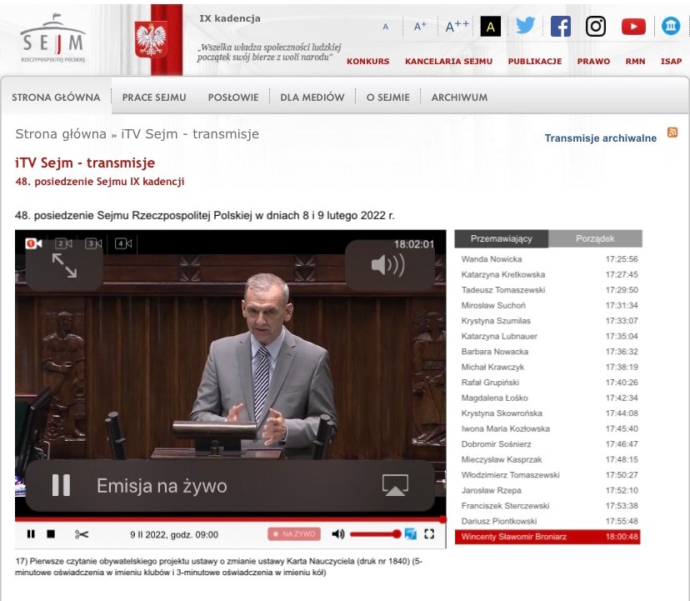Click the RSS feed icon
The width and height of the screenshot is (690, 601).
672,133
